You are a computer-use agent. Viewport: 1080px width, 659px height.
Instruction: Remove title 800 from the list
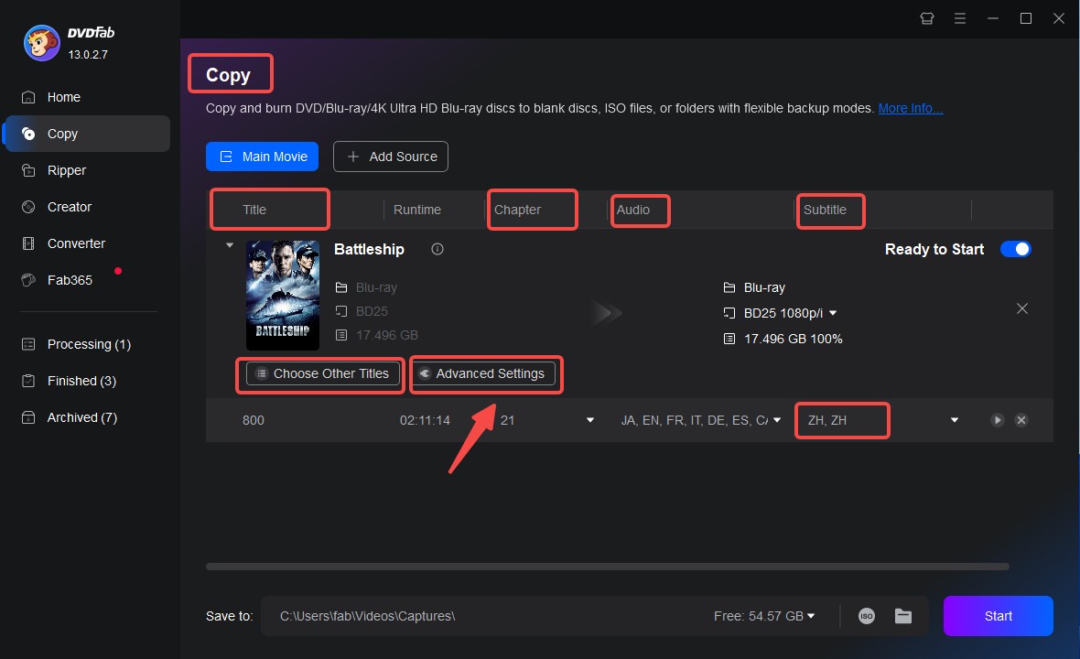pyautogui.click(x=1021, y=420)
